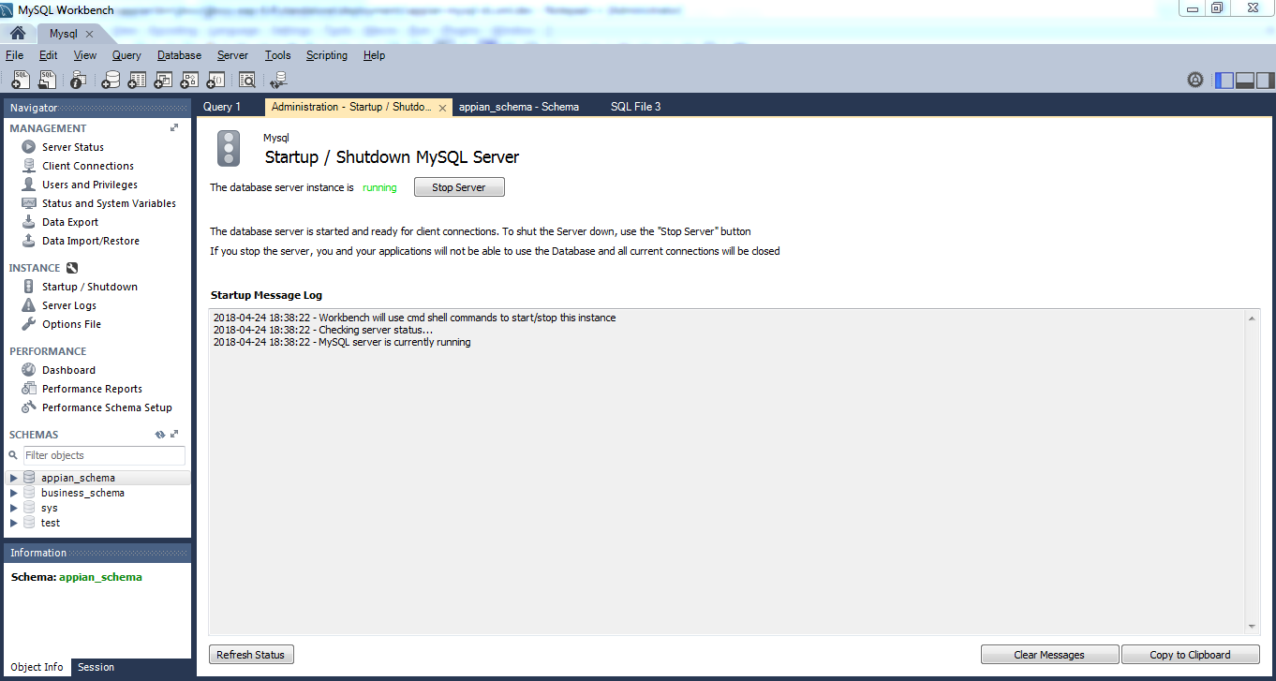Open the Server menu
This screenshot has height=681, width=1276.
tap(232, 55)
